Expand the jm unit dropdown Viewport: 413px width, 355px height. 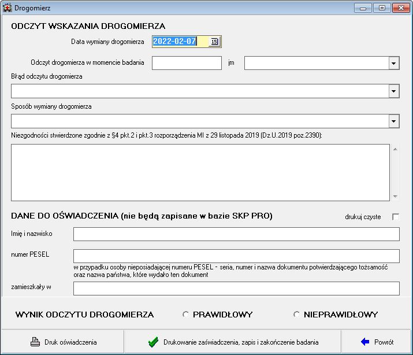point(394,62)
